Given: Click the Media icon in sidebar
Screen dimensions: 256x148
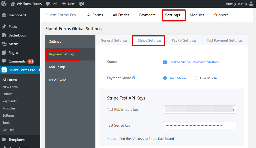Looking at the screenshot, I should pos(4,44).
